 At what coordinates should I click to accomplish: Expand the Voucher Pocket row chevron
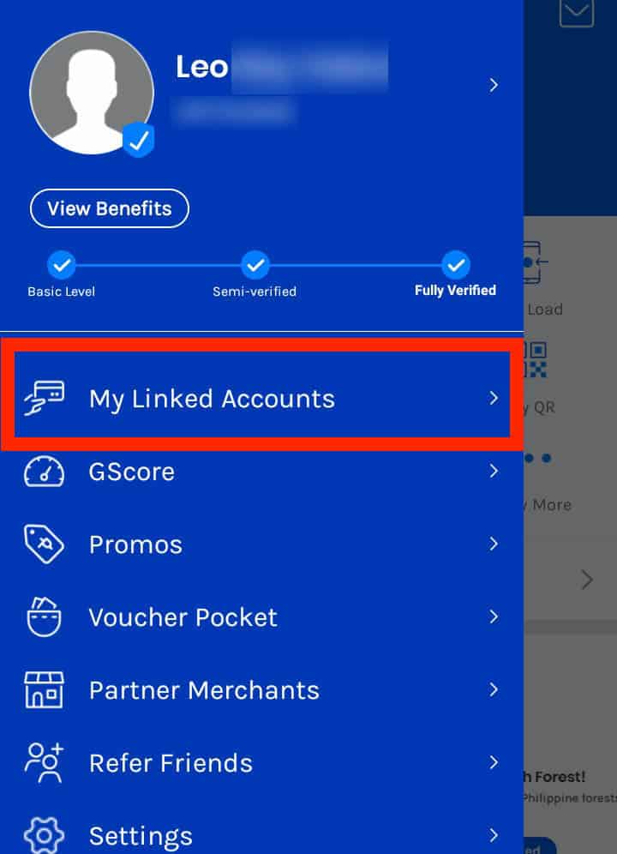click(494, 616)
